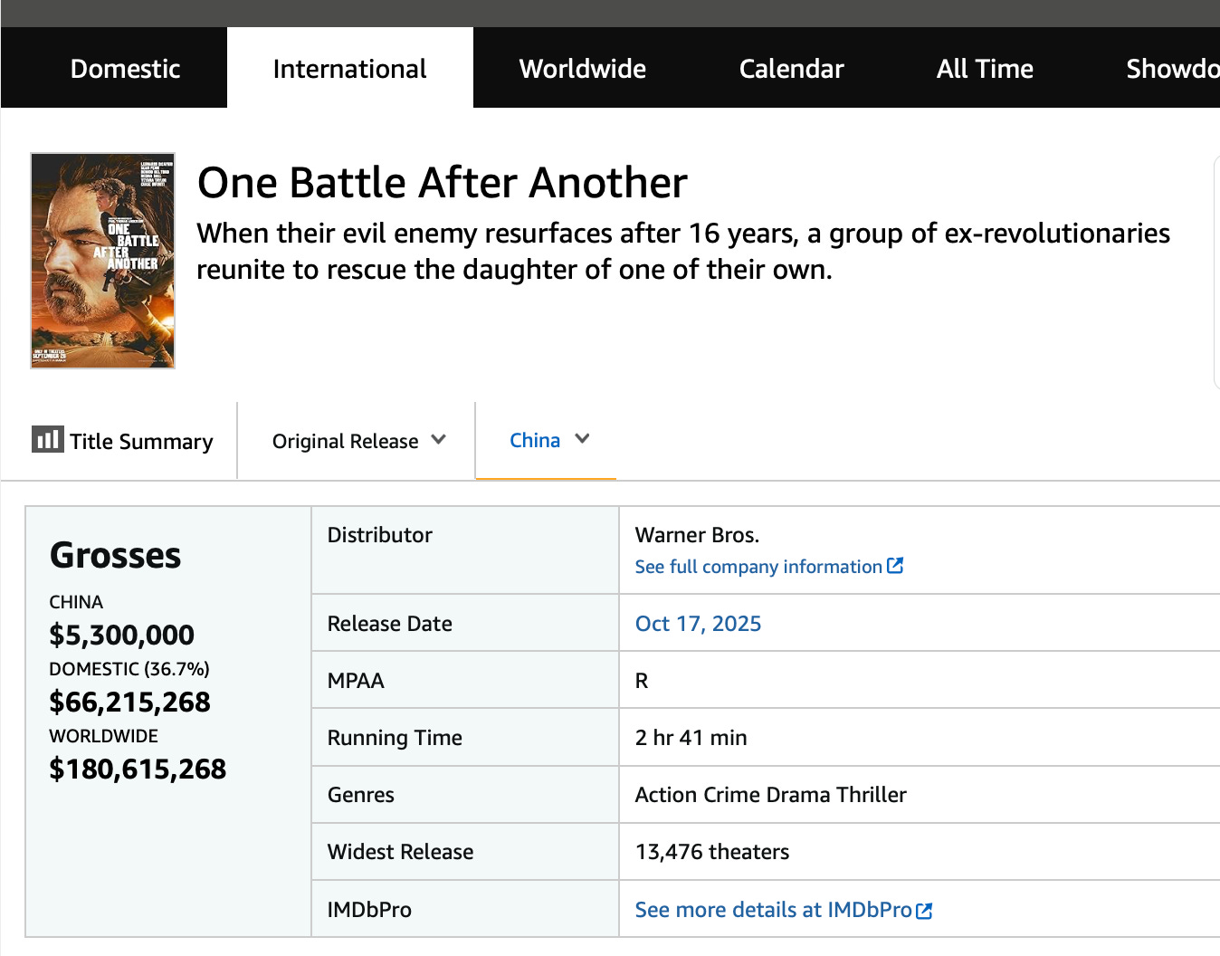This screenshot has height=956, width=1220.
Task: Switch to the Domestic tab
Action: tap(125, 69)
